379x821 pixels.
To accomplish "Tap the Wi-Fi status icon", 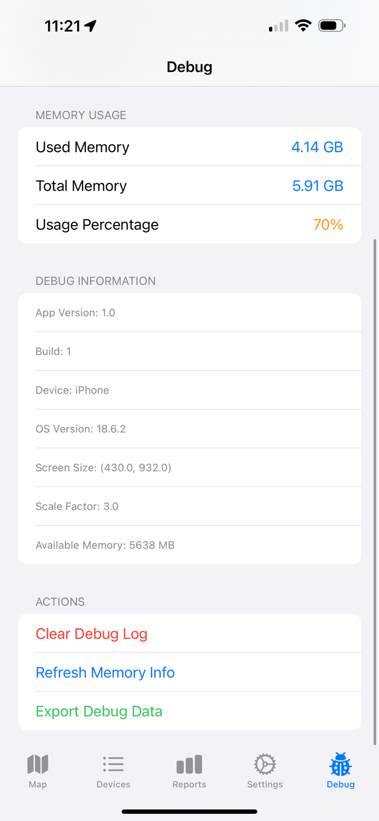I will point(302,25).
